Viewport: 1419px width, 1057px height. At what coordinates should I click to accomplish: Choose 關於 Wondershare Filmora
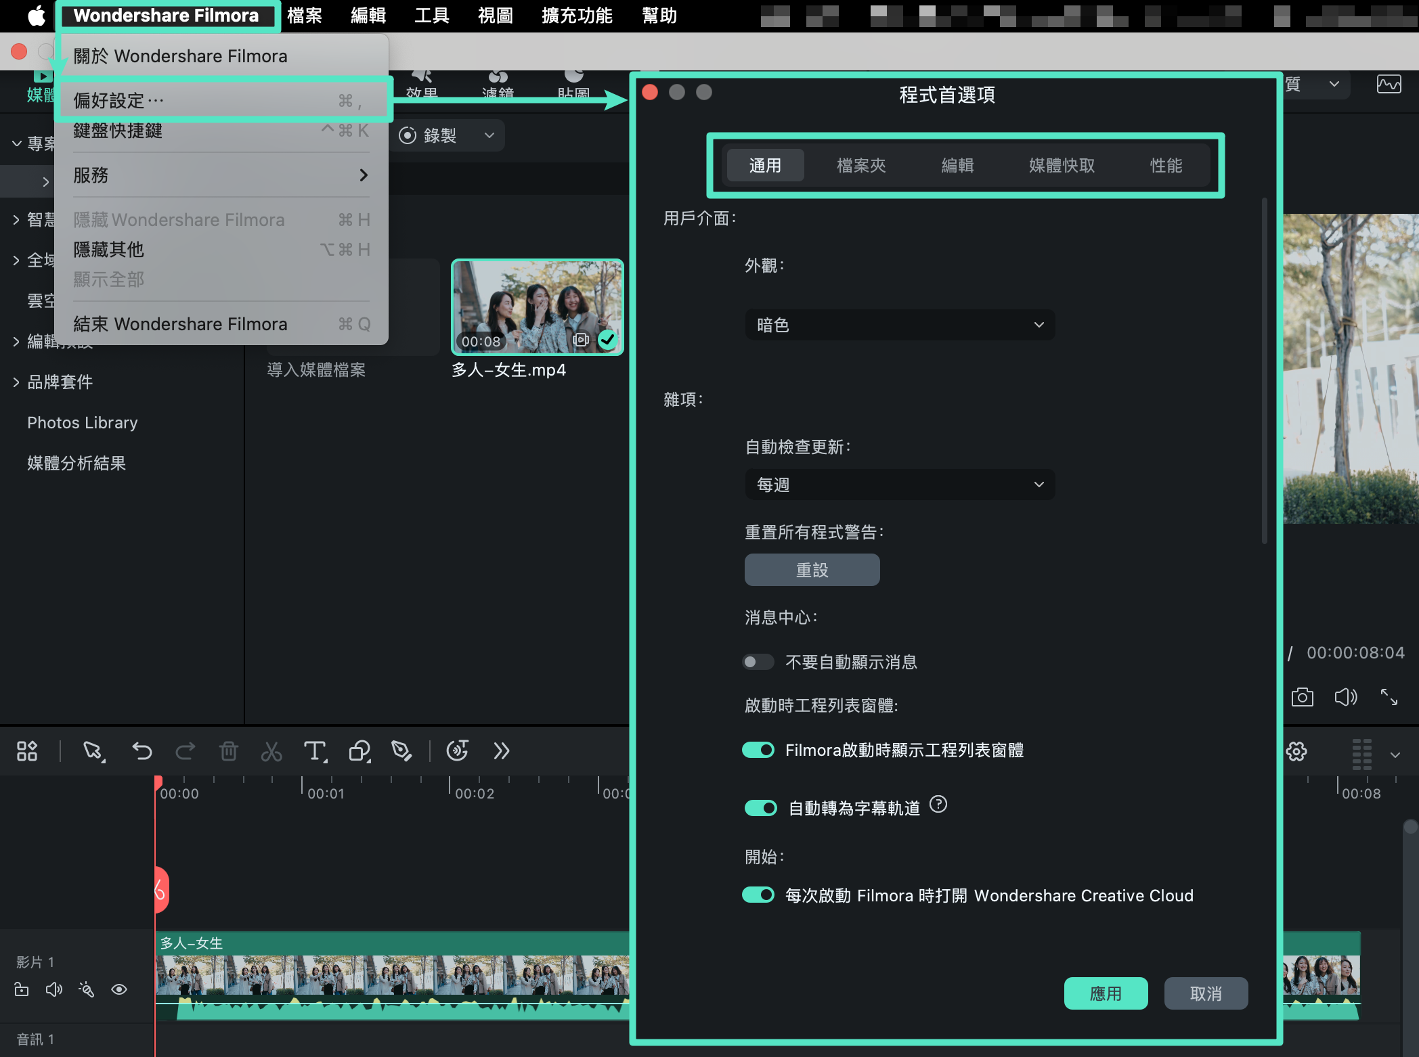222,56
